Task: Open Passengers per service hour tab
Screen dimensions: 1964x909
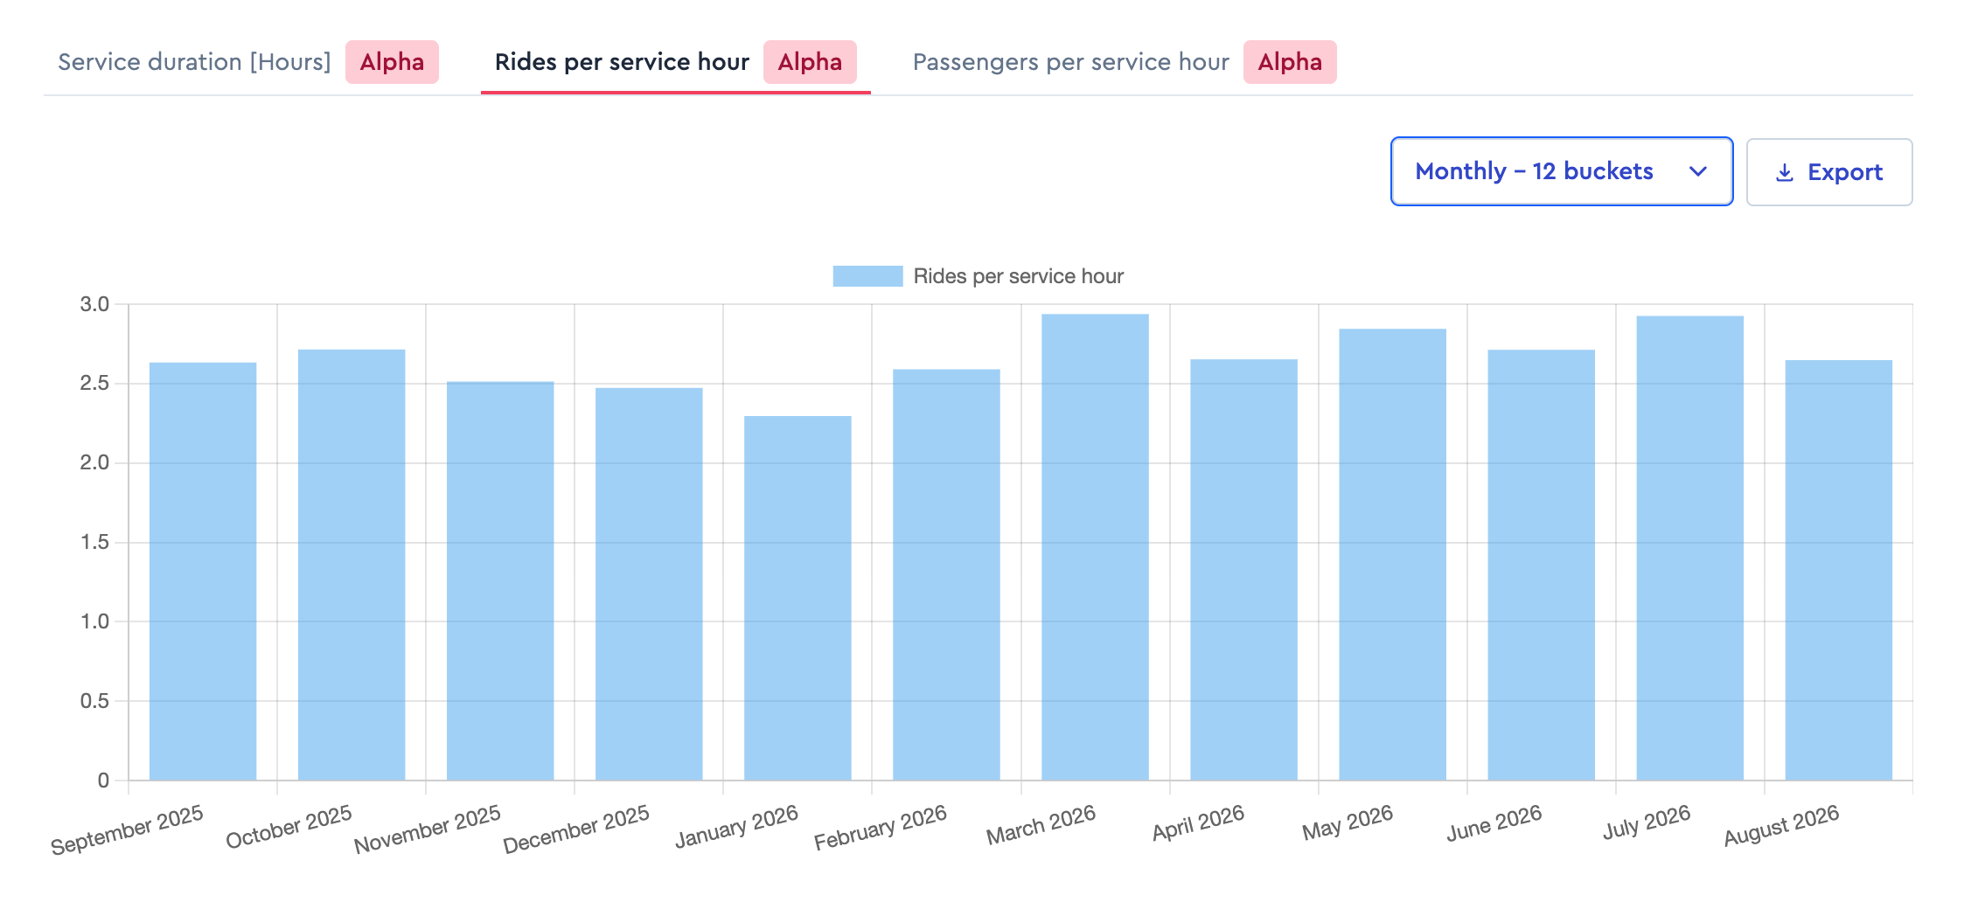Action: pyautogui.click(x=1125, y=62)
